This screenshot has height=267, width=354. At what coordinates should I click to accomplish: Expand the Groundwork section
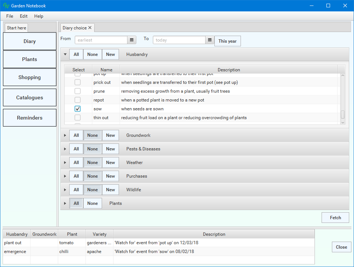coord(65,135)
